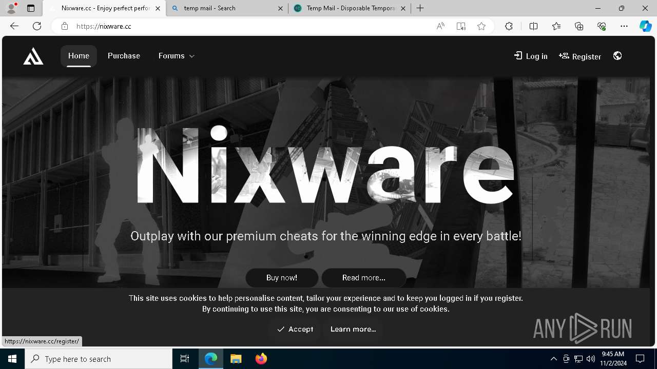Click the Read more... button

[x=364, y=278]
